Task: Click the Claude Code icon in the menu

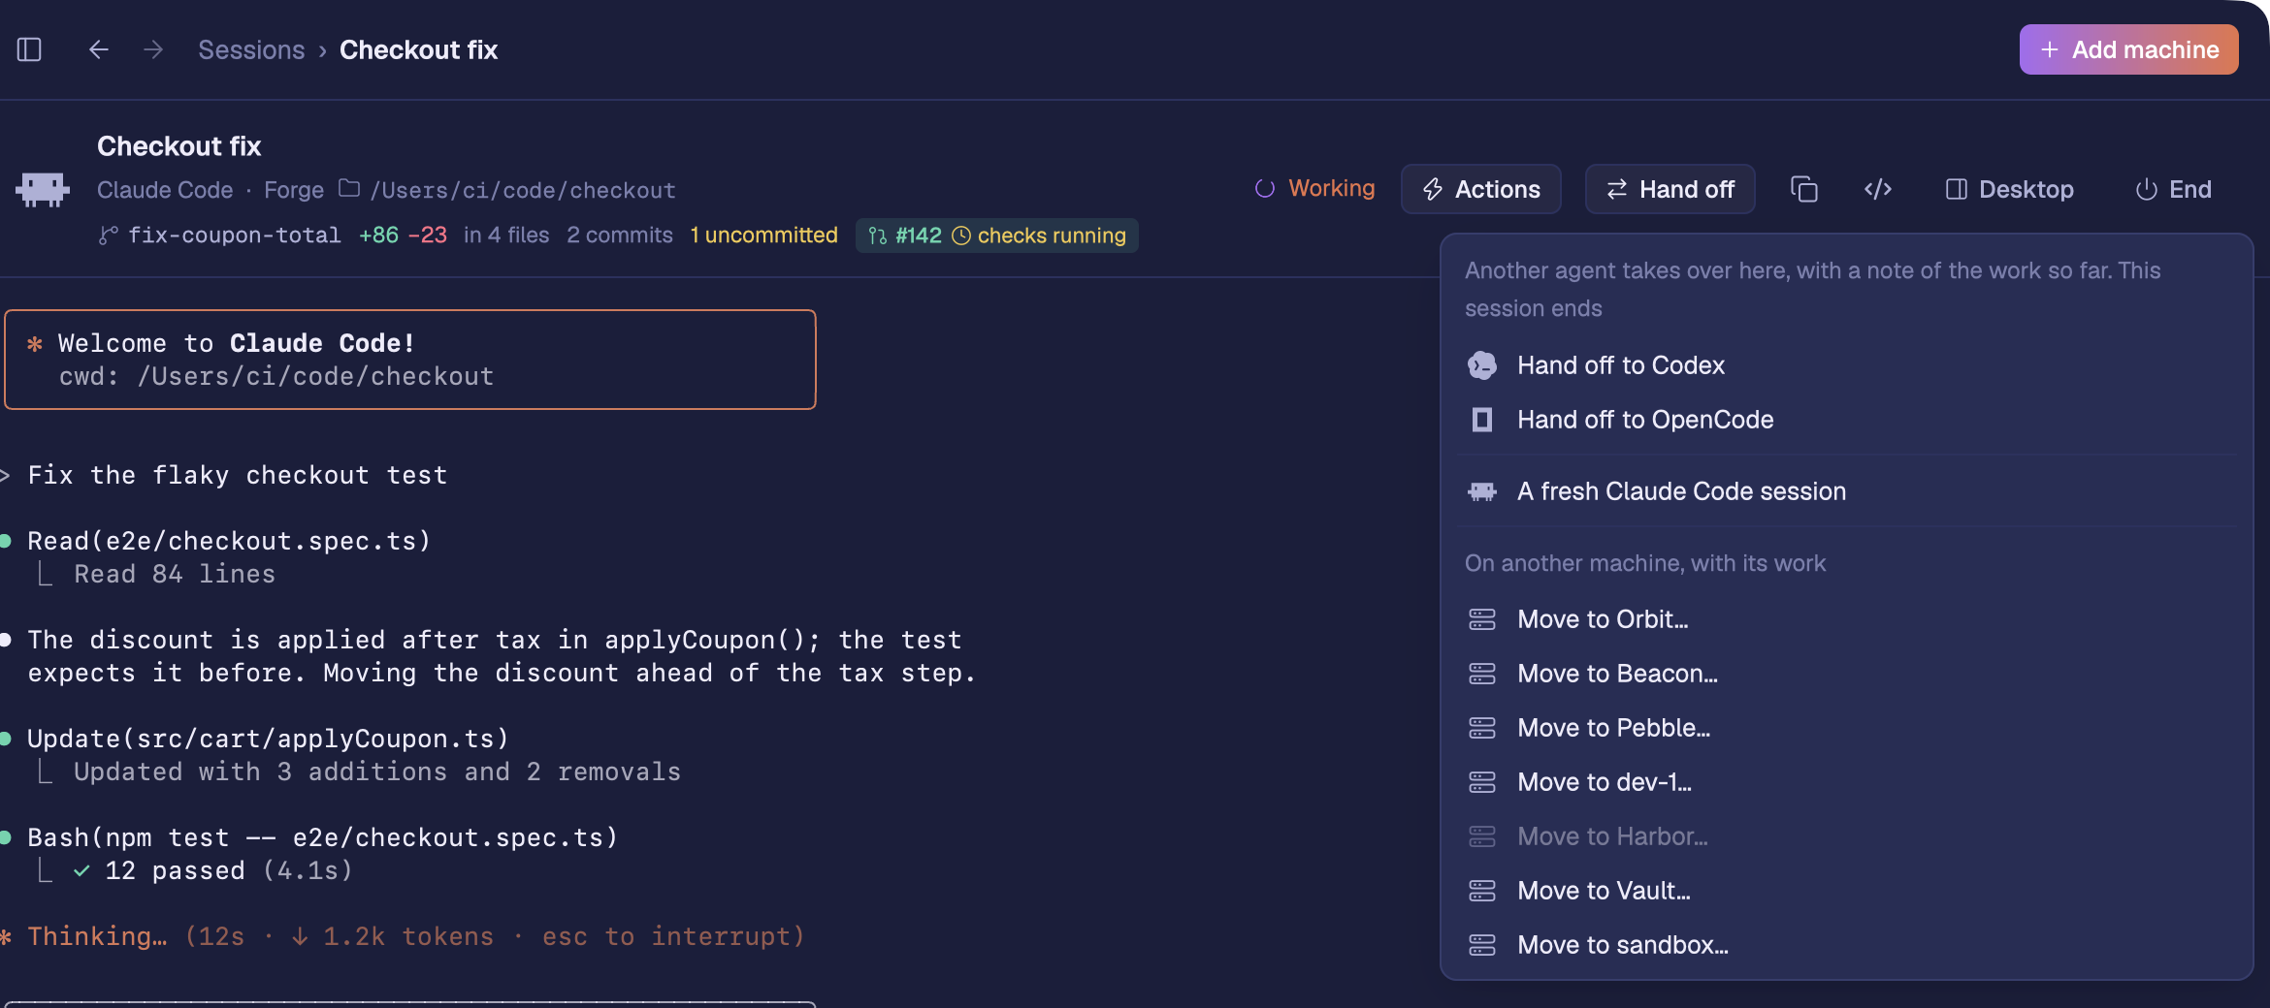Action: point(1482,491)
